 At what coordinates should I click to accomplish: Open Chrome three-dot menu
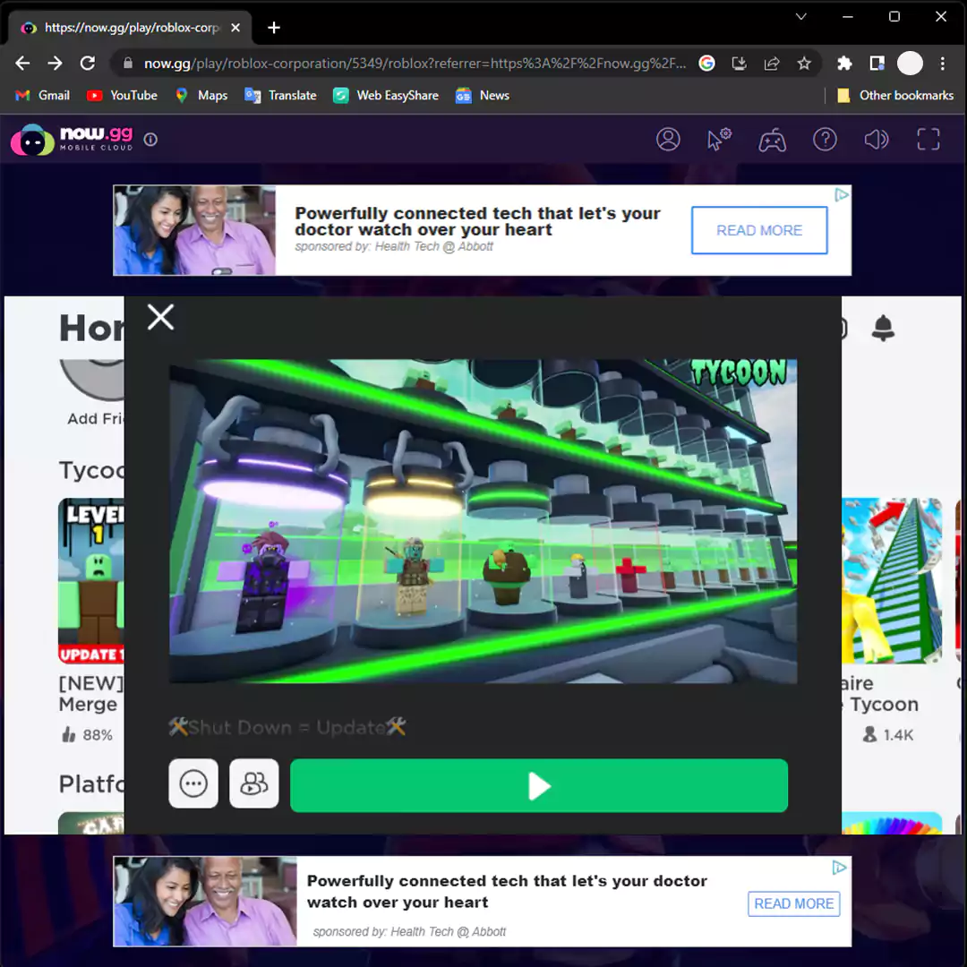click(x=942, y=63)
